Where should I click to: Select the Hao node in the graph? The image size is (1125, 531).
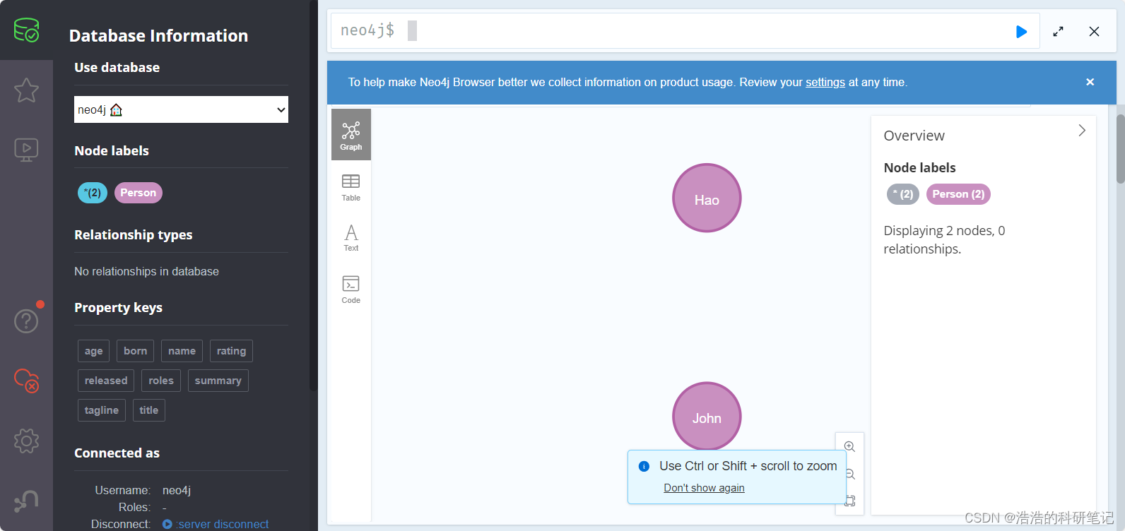tap(707, 198)
